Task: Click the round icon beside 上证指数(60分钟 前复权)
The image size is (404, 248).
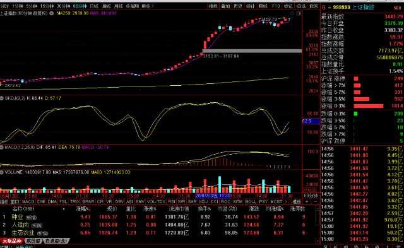Action: coord(52,13)
